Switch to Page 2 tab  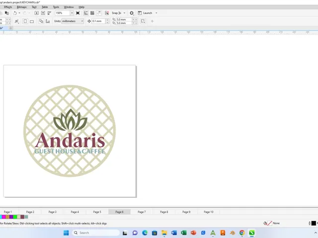[x=30, y=212]
